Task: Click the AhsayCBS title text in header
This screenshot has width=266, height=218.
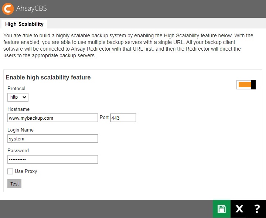Action: click(x=32, y=8)
